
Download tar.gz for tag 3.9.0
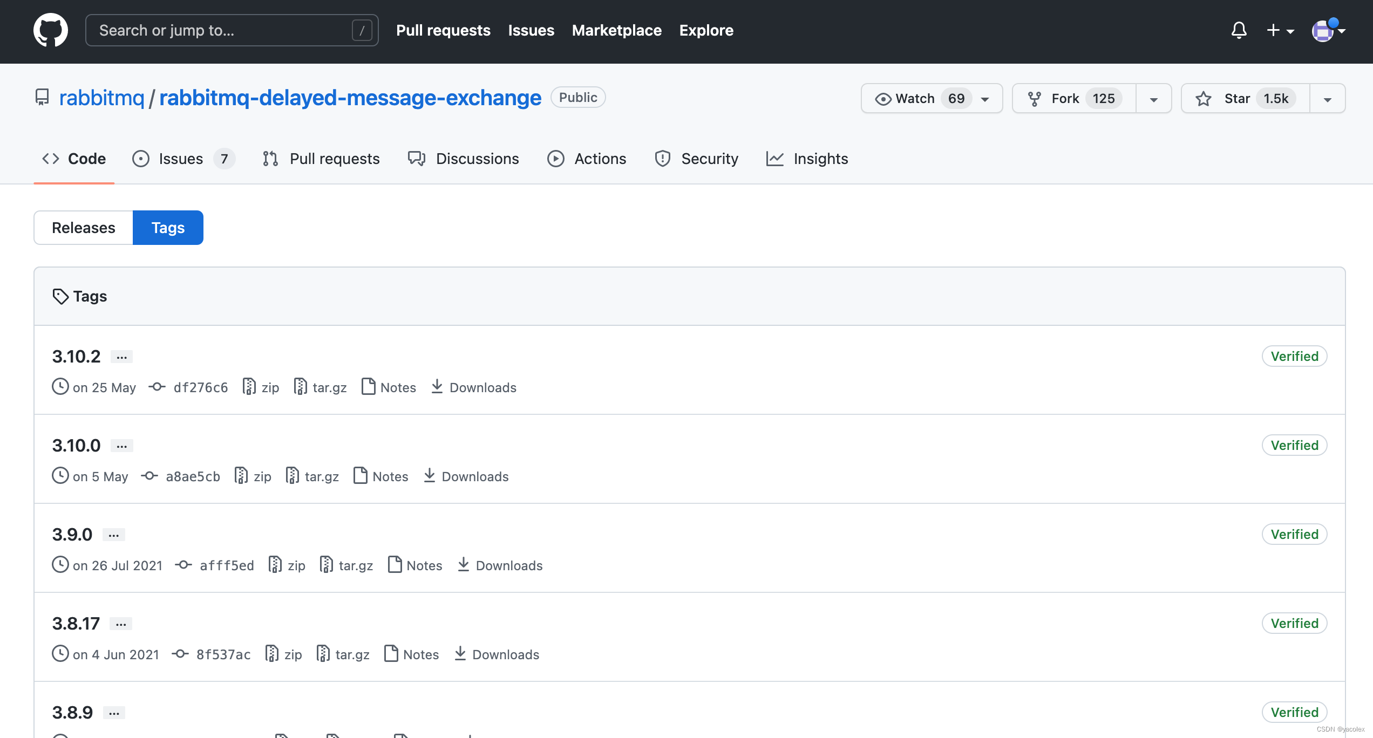coord(346,565)
